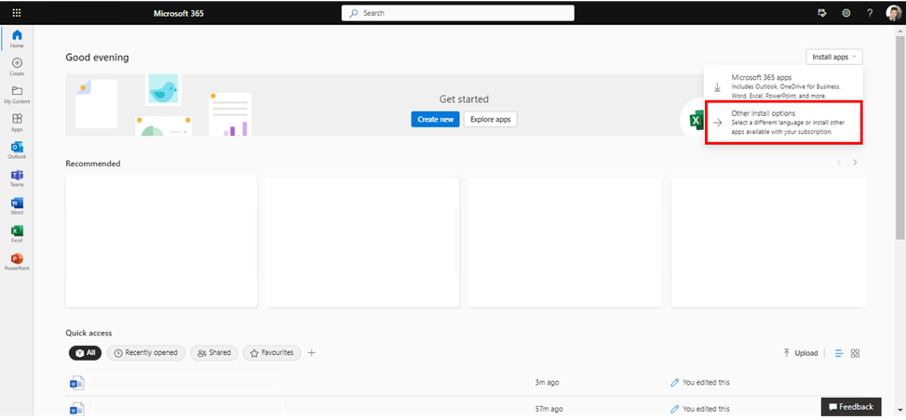Open the account profile picture
Image resolution: width=906 pixels, height=420 pixels.
tap(893, 13)
